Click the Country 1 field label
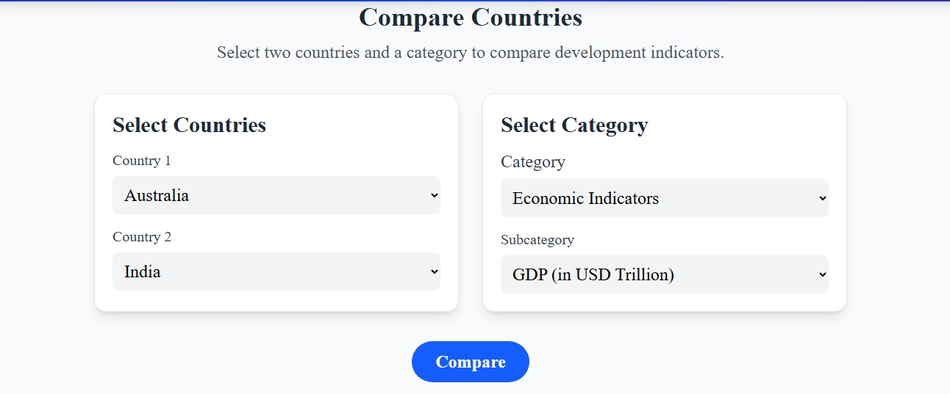This screenshot has height=394, width=950. (142, 161)
